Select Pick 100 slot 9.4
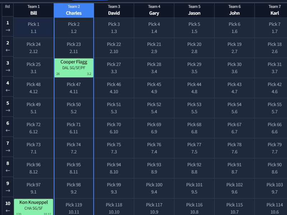 154,188
